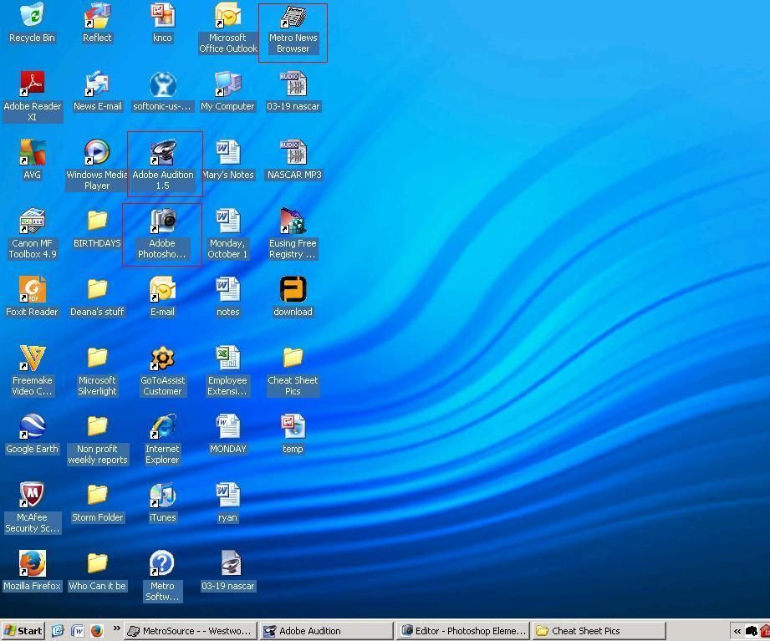Open the Recycle Bin
Image resolution: width=770 pixels, height=641 pixels.
click(32, 21)
